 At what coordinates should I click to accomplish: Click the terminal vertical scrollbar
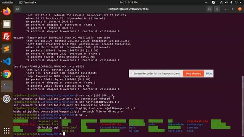point(243,106)
